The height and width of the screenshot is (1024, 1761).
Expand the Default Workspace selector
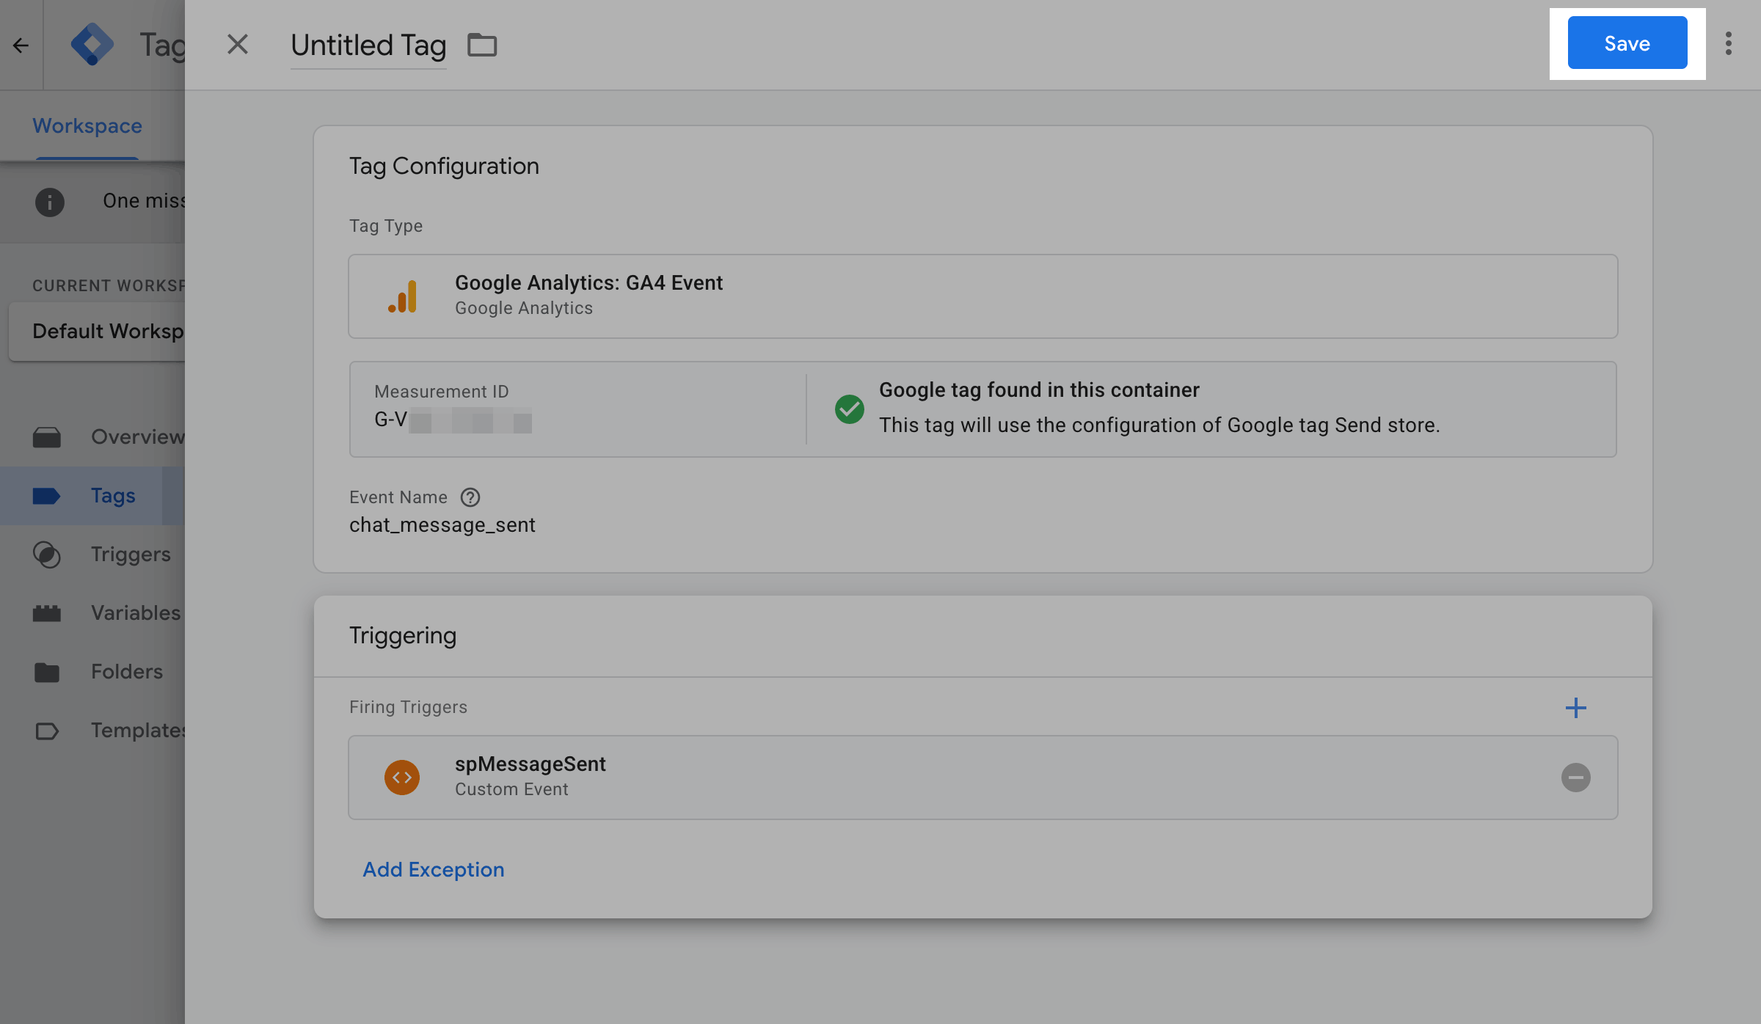(108, 332)
